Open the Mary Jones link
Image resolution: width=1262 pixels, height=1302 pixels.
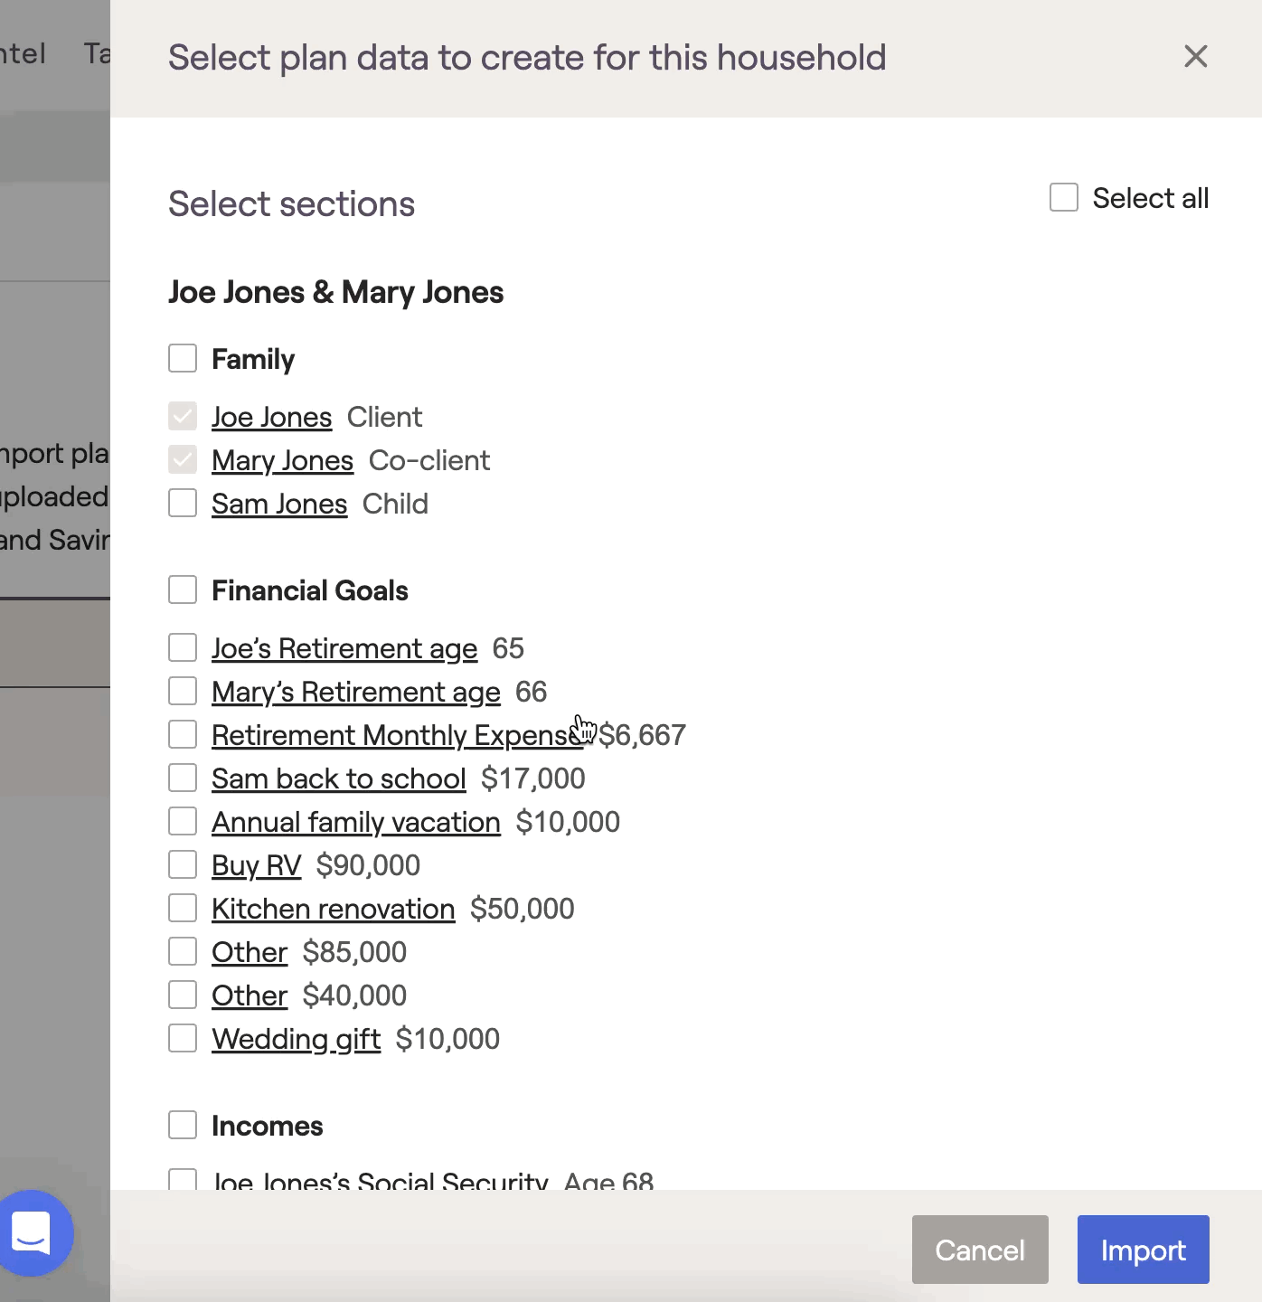tap(282, 460)
